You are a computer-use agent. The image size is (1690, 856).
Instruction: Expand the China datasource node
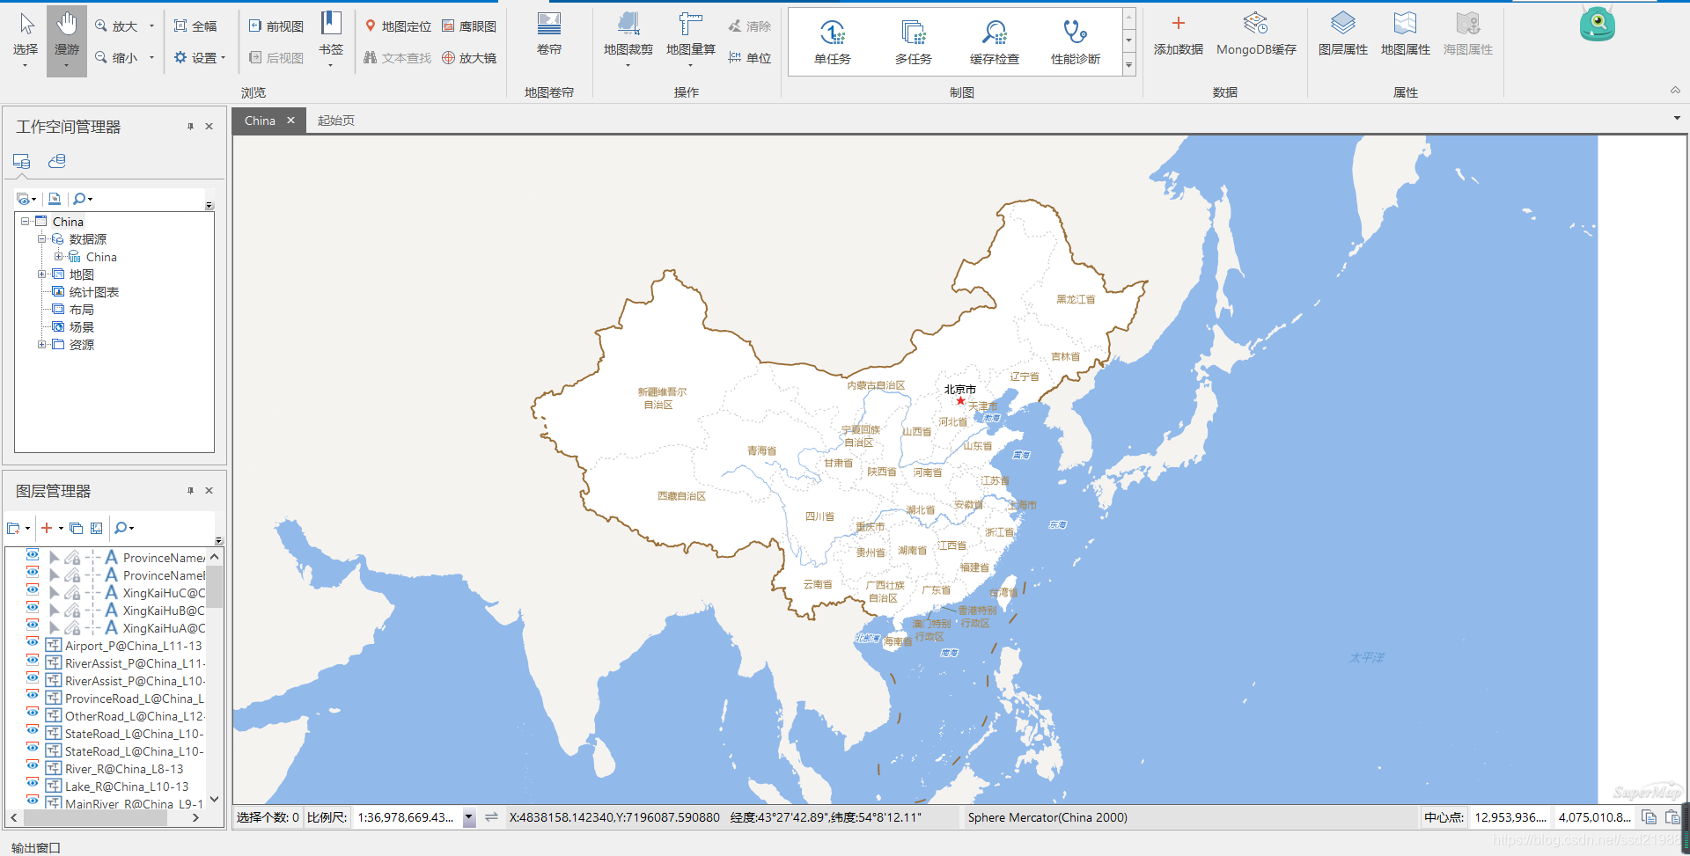pyautogui.click(x=58, y=257)
